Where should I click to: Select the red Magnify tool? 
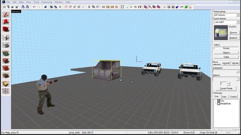[x=6, y=22]
